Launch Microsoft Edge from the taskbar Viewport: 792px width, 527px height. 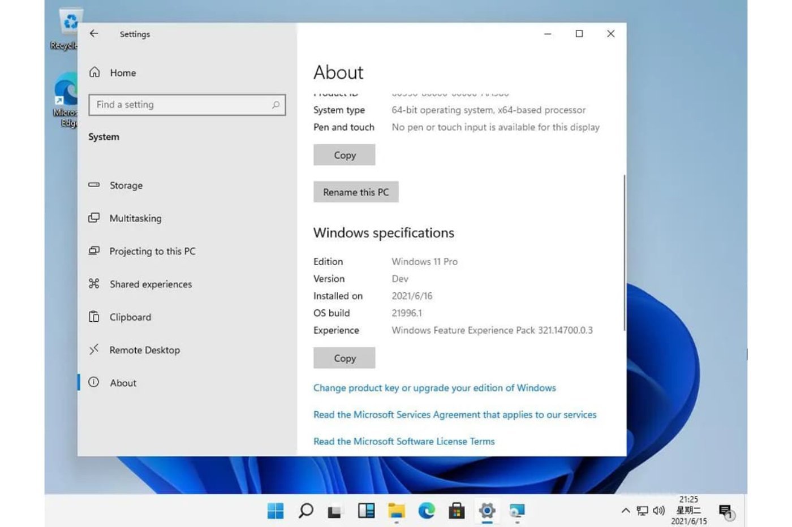coord(427,511)
